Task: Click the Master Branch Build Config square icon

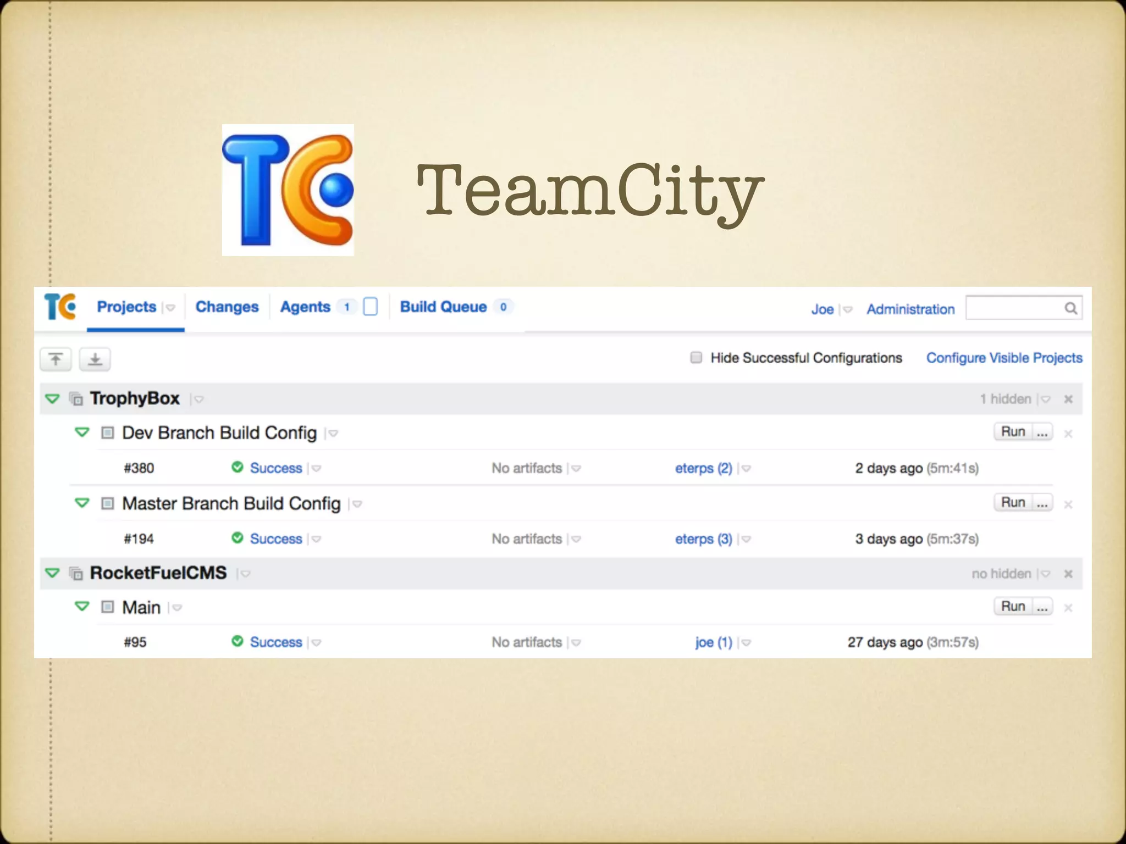Action: [x=108, y=503]
